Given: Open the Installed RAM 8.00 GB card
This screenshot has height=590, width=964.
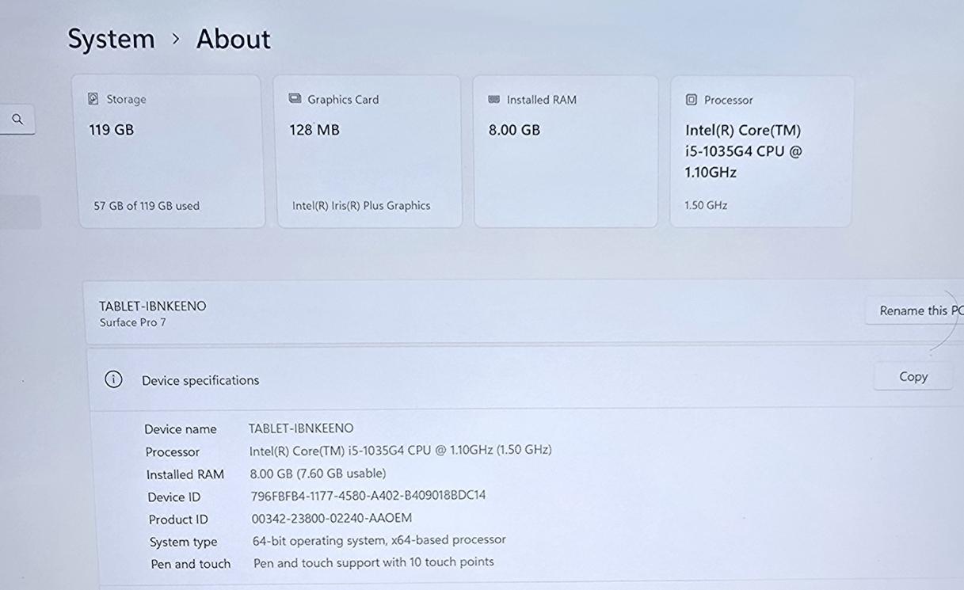Looking at the screenshot, I should click(566, 151).
